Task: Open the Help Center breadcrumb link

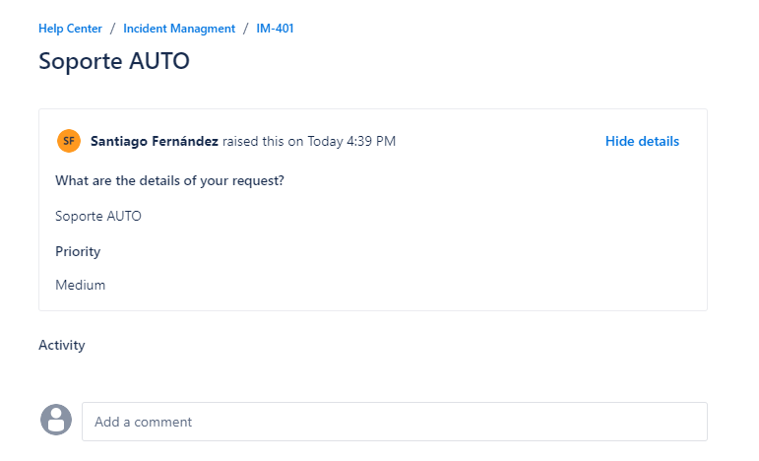Action: tap(70, 29)
